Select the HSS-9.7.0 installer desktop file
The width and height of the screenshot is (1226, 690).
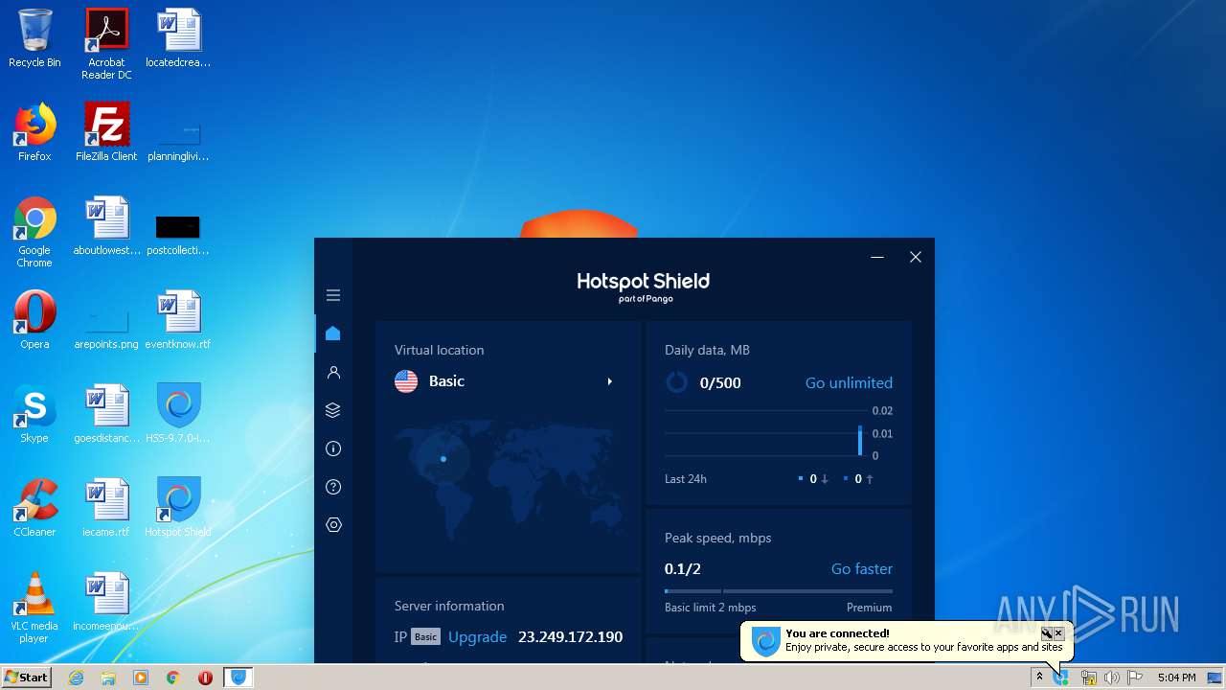coord(178,414)
